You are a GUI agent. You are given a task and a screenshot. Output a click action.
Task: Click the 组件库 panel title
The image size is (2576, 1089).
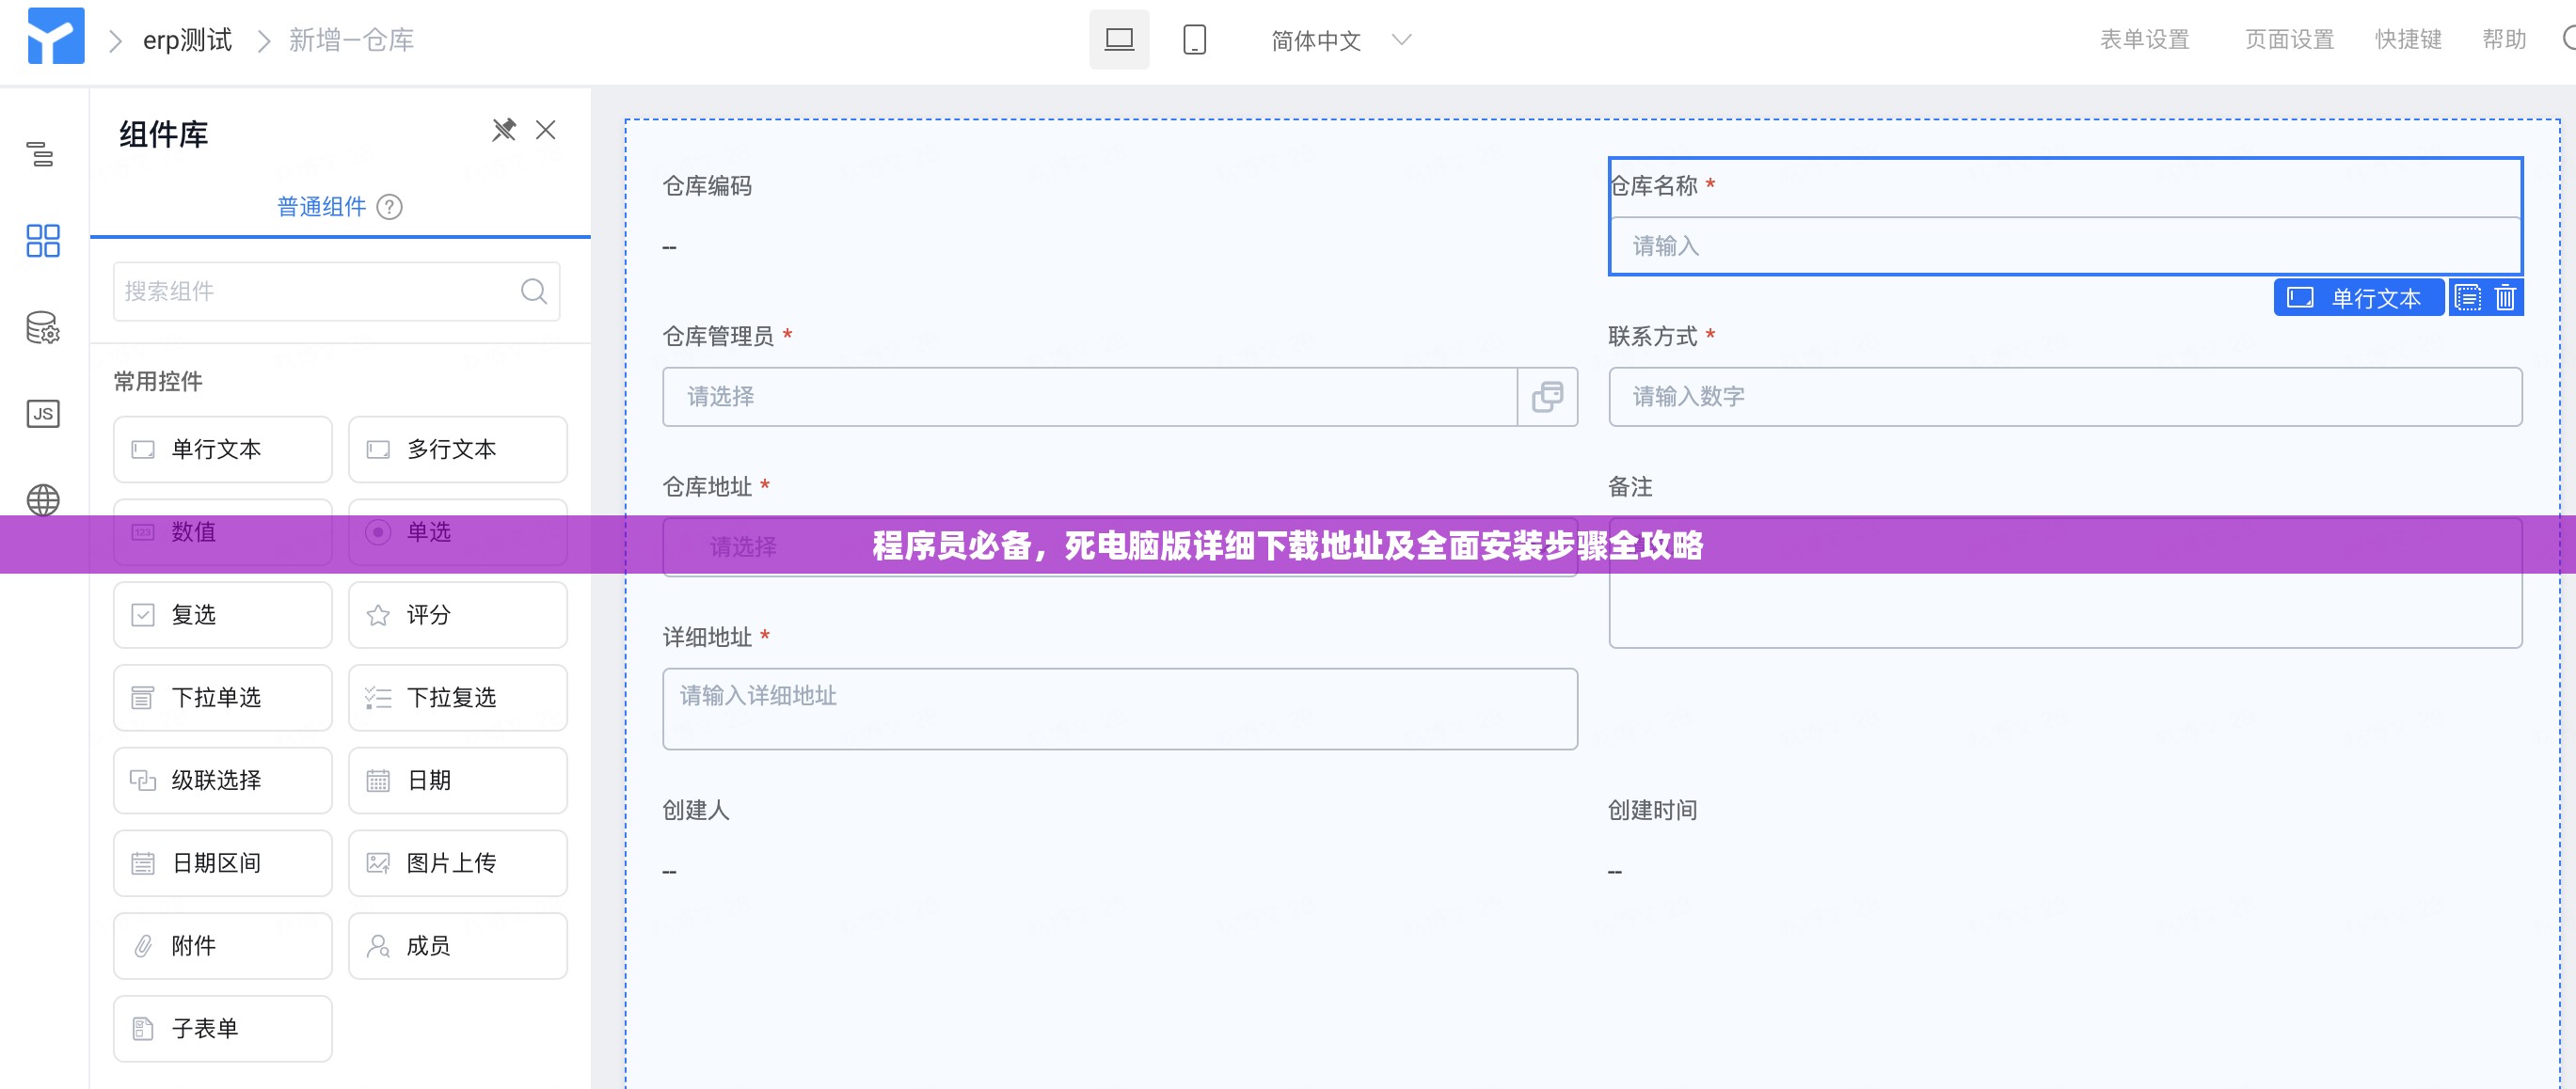click(164, 134)
